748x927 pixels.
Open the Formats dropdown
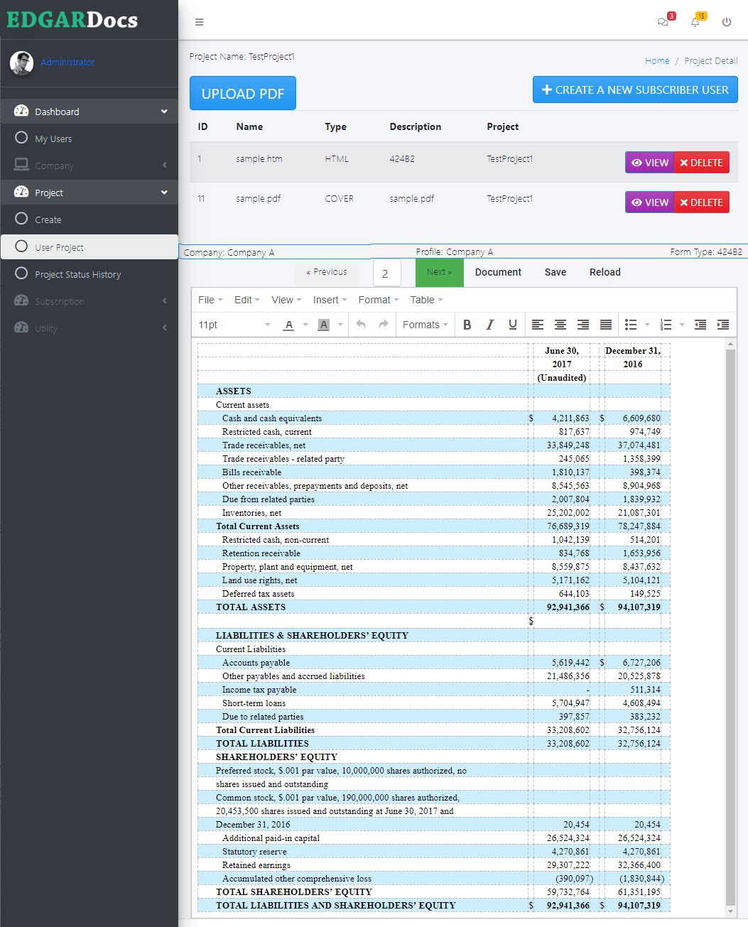click(425, 325)
